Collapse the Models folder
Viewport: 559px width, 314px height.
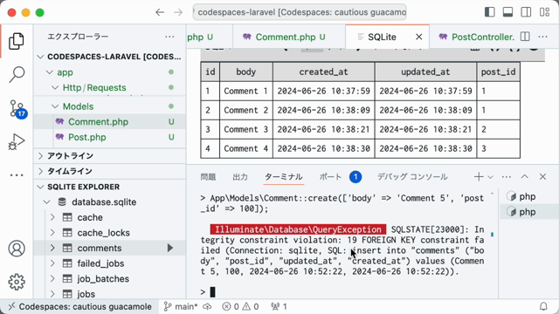pyautogui.click(x=55, y=106)
